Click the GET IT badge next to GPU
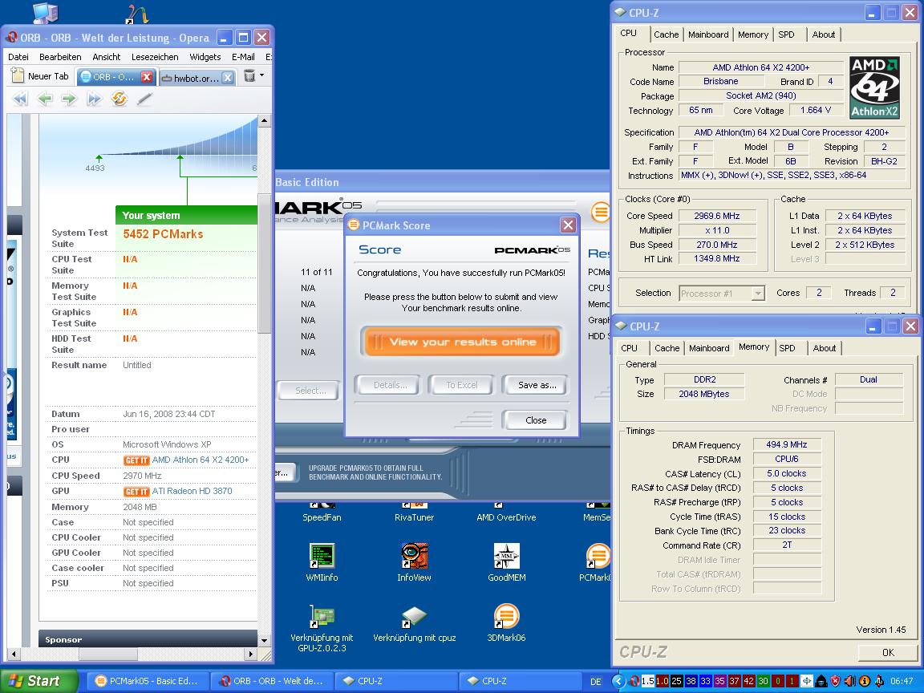 tap(136, 492)
